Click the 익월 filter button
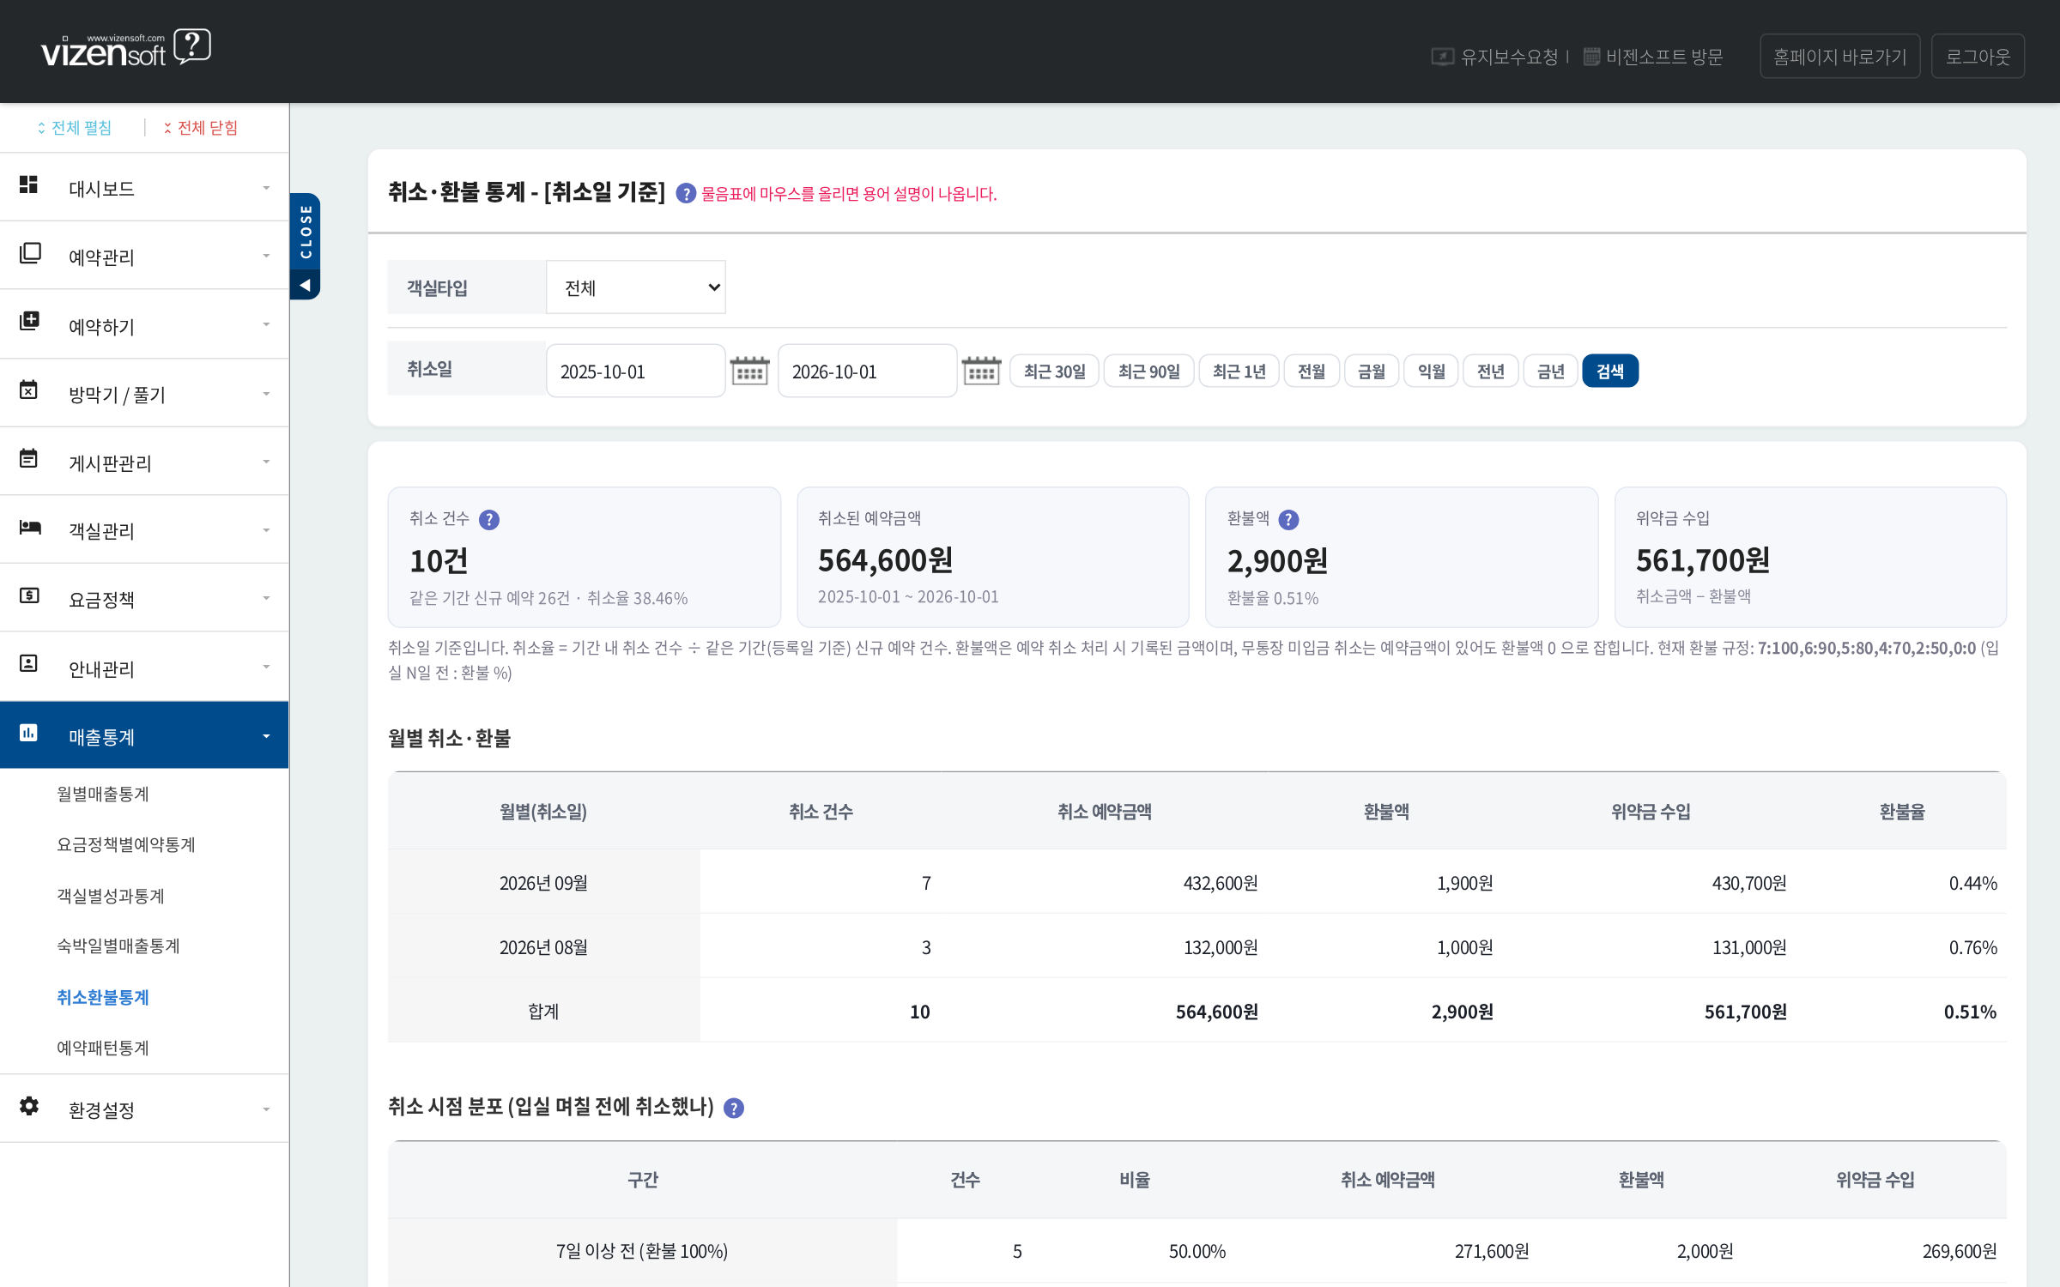The height and width of the screenshot is (1287, 2060). (x=1432, y=371)
